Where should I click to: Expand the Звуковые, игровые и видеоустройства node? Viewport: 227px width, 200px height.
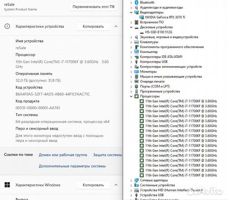(131, 37)
